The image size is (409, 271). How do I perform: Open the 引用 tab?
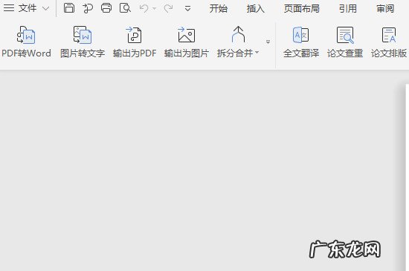click(348, 9)
